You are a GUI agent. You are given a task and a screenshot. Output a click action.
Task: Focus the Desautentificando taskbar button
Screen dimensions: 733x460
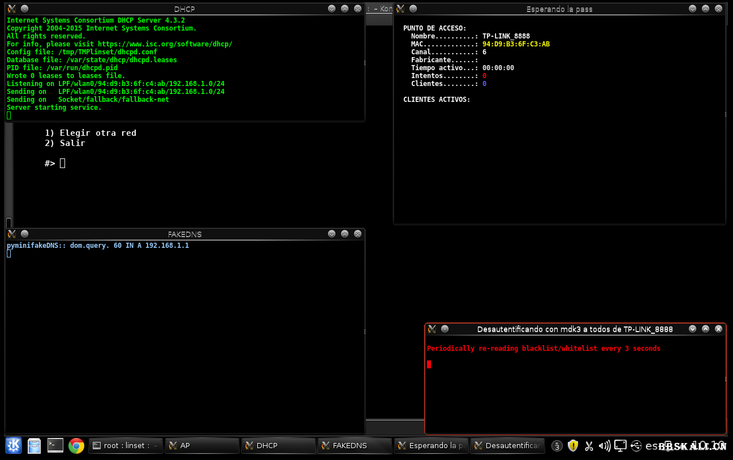(x=507, y=446)
